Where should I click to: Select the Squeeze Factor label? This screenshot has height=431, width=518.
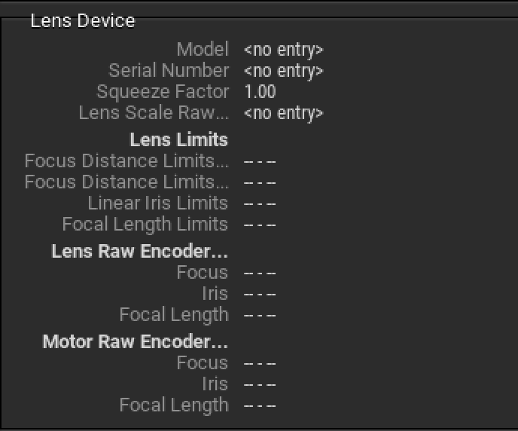click(163, 92)
